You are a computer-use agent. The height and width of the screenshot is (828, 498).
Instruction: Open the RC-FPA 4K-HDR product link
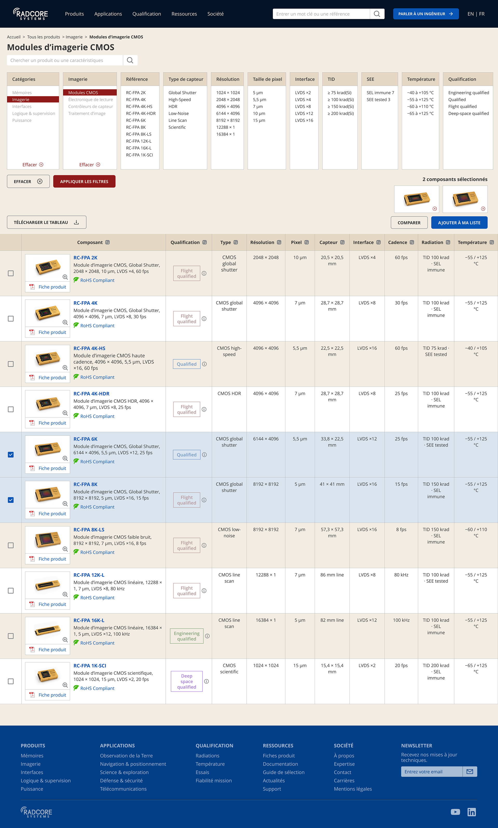click(x=91, y=393)
